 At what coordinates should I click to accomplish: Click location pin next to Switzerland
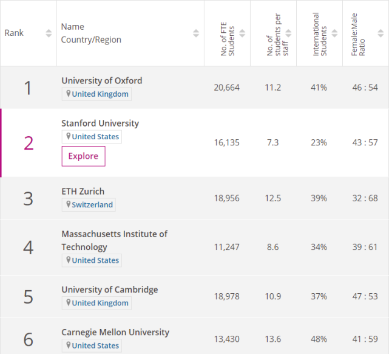(x=68, y=204)
